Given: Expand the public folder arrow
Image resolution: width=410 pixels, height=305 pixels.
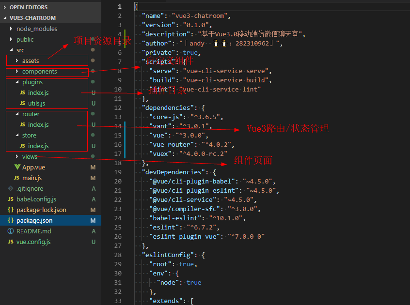Looking at the screenshot, I should click(x=11, y=39).
